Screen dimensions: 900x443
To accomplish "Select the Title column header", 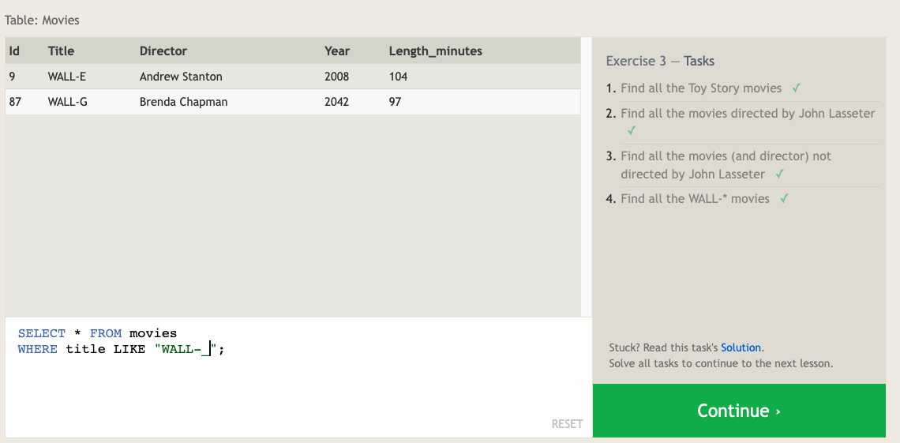I will (x=61, y=51).
